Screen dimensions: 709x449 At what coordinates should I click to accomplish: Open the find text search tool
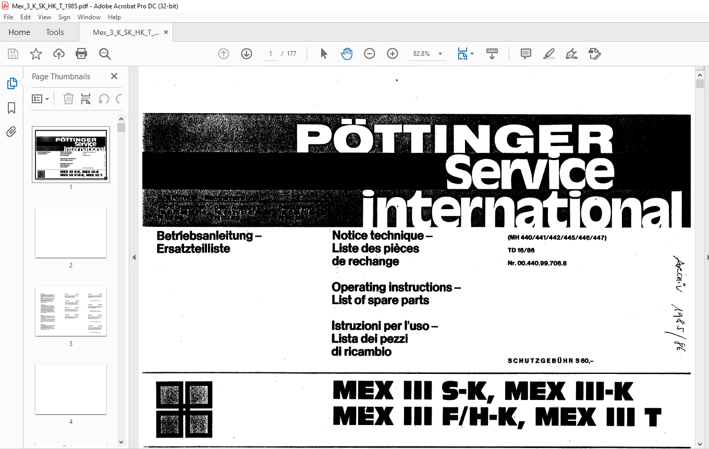(x=105, y=54)
